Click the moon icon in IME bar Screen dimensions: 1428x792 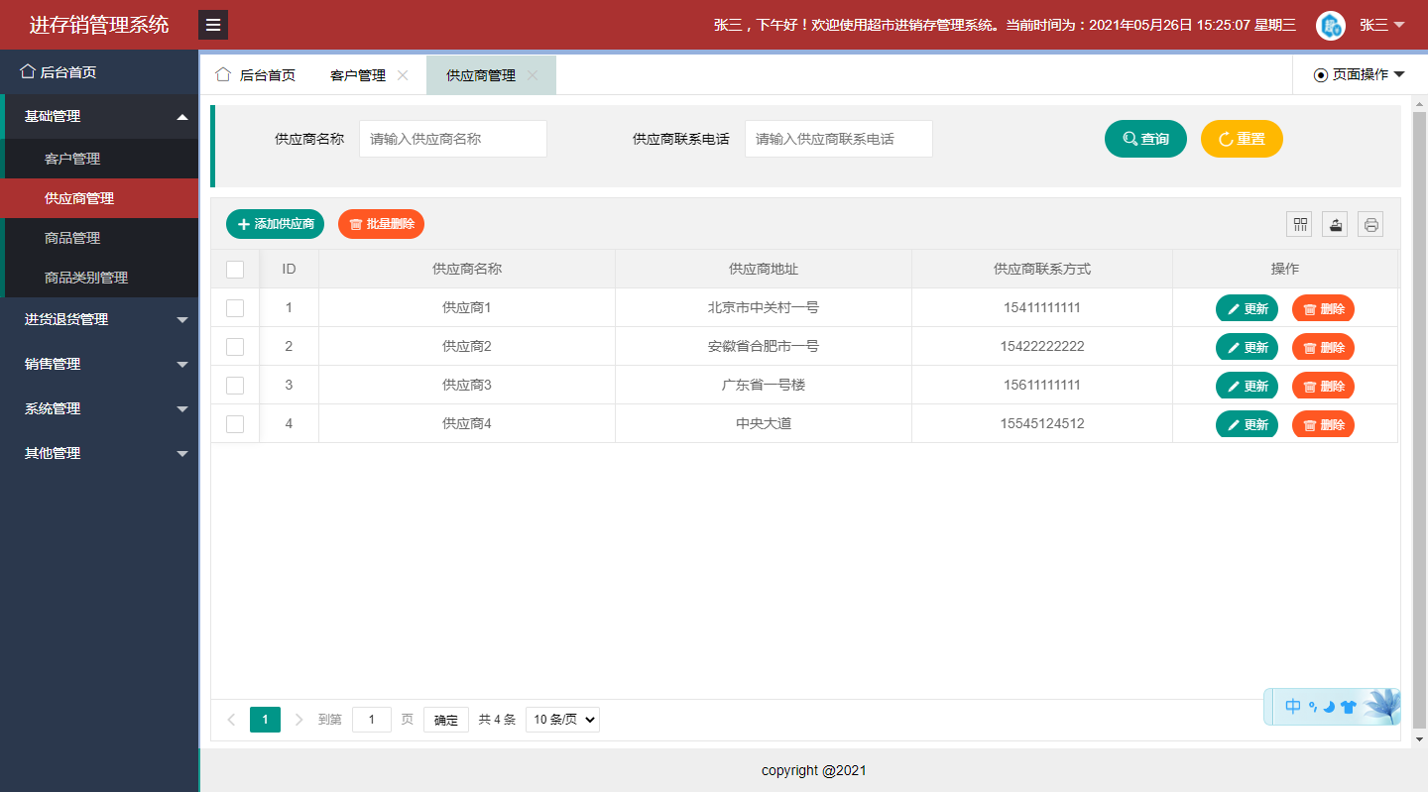(x=1329, y=707)
